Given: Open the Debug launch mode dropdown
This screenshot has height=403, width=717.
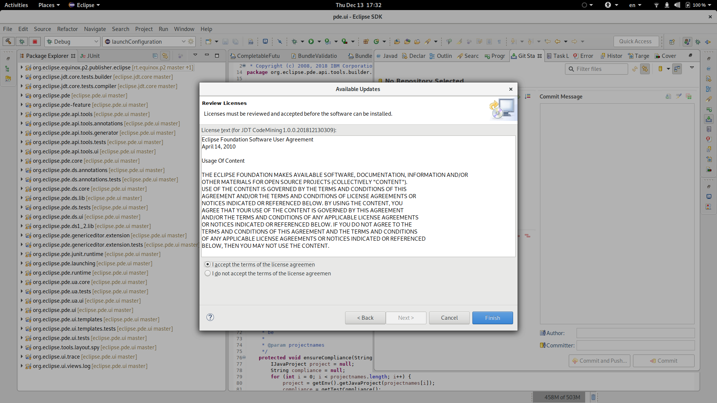Looking at the screenshot, I should [x=72, y=41].
